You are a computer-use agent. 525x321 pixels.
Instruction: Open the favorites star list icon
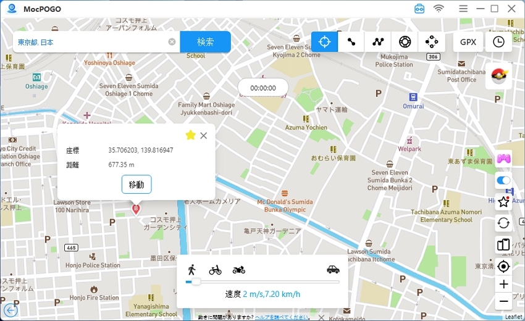coord(503,202)
